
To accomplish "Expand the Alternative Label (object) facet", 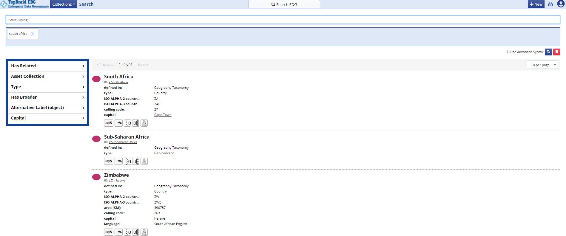I will (47, 108).
